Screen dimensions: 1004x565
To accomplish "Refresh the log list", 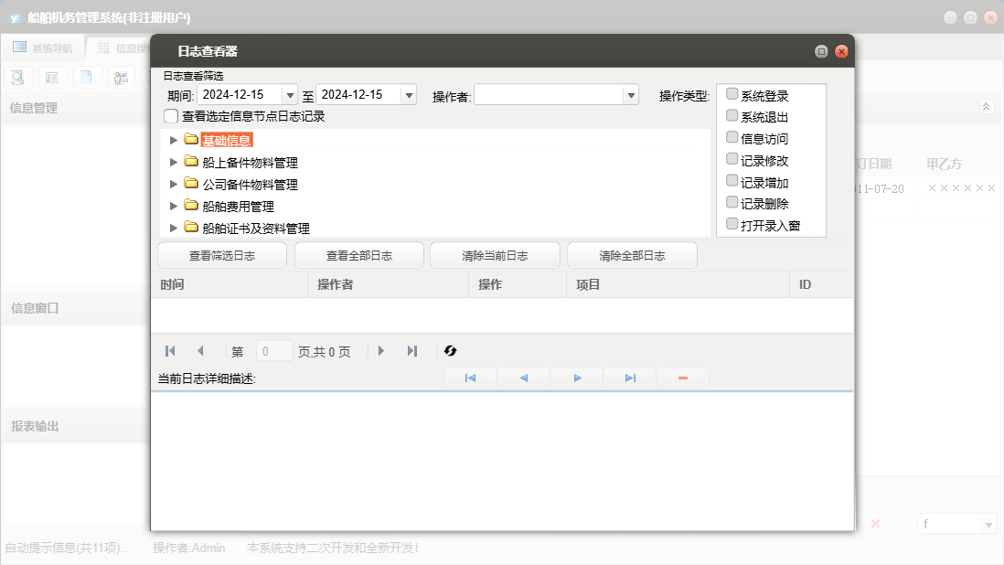I will tap(450, 351).
